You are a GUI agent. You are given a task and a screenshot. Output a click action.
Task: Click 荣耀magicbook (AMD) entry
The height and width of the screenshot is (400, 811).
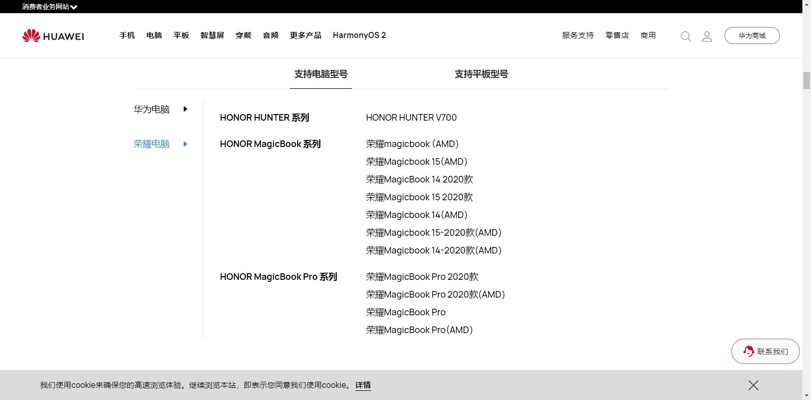coord(412,144)
